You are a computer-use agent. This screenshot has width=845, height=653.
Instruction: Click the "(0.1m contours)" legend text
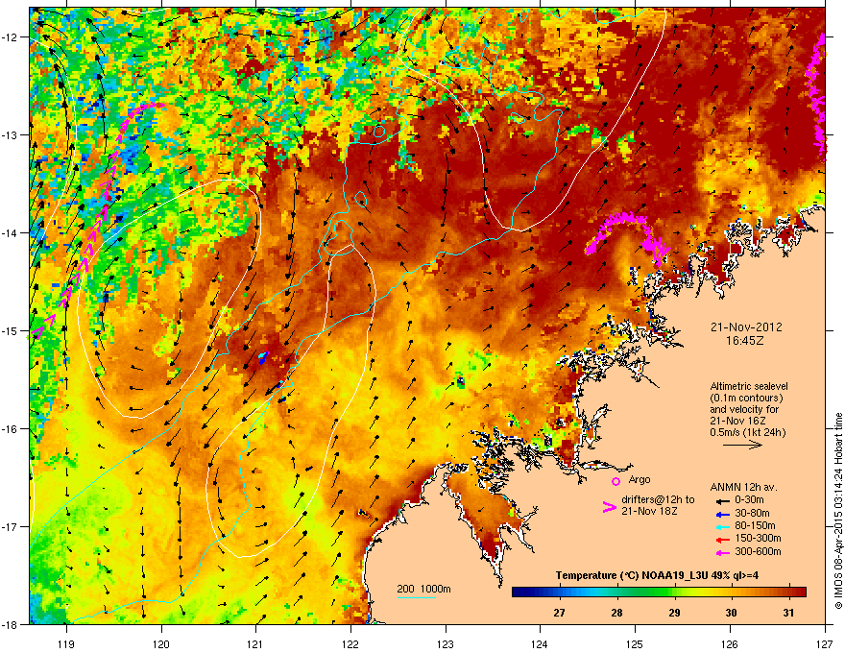[746, 399]
